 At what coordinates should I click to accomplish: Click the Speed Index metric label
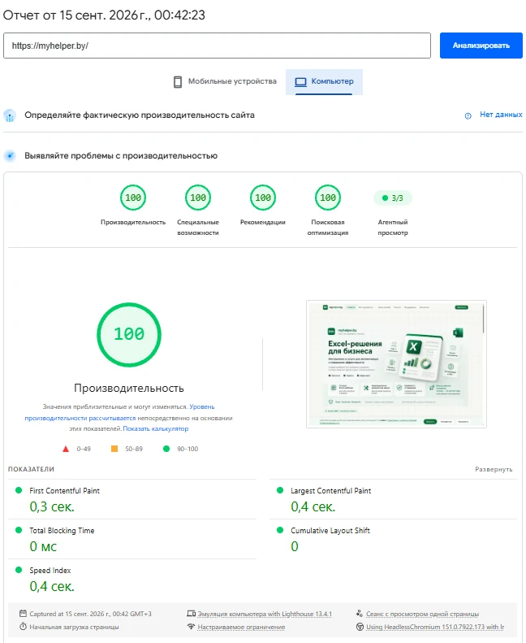(50, 571)
